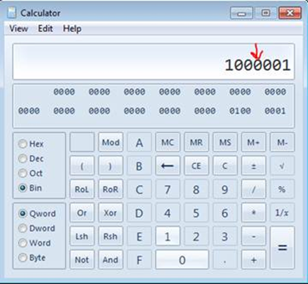Screen dimensions: 308x284
Task: Click the square root button
Action: tap(282, 166)
